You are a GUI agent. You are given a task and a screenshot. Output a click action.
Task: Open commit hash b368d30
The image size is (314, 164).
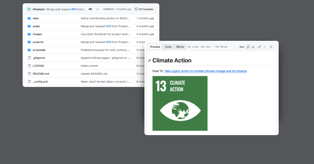point(108,9)
